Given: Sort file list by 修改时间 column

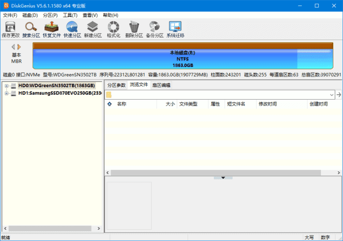Looking at the screenshot, I should point(267,104).
